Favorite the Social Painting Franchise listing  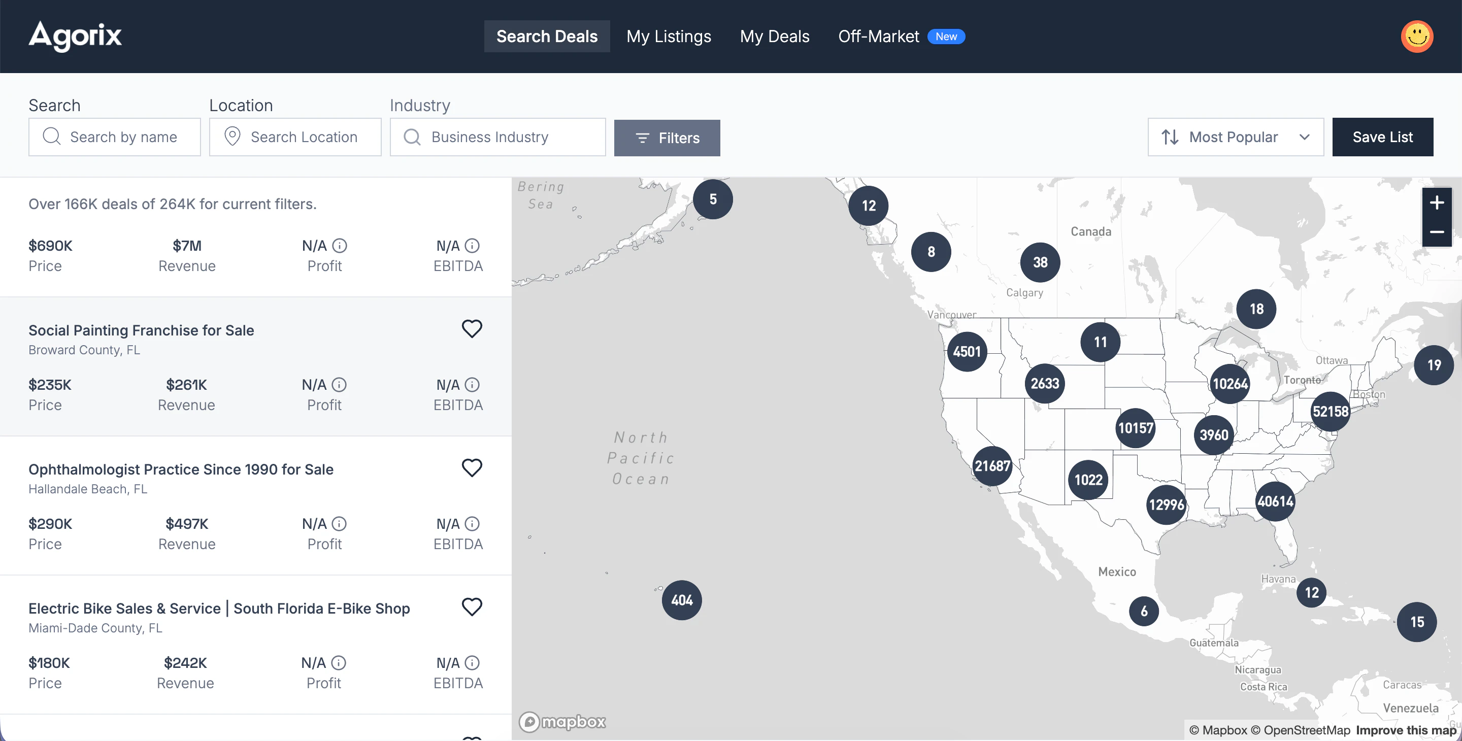[472, 328]
